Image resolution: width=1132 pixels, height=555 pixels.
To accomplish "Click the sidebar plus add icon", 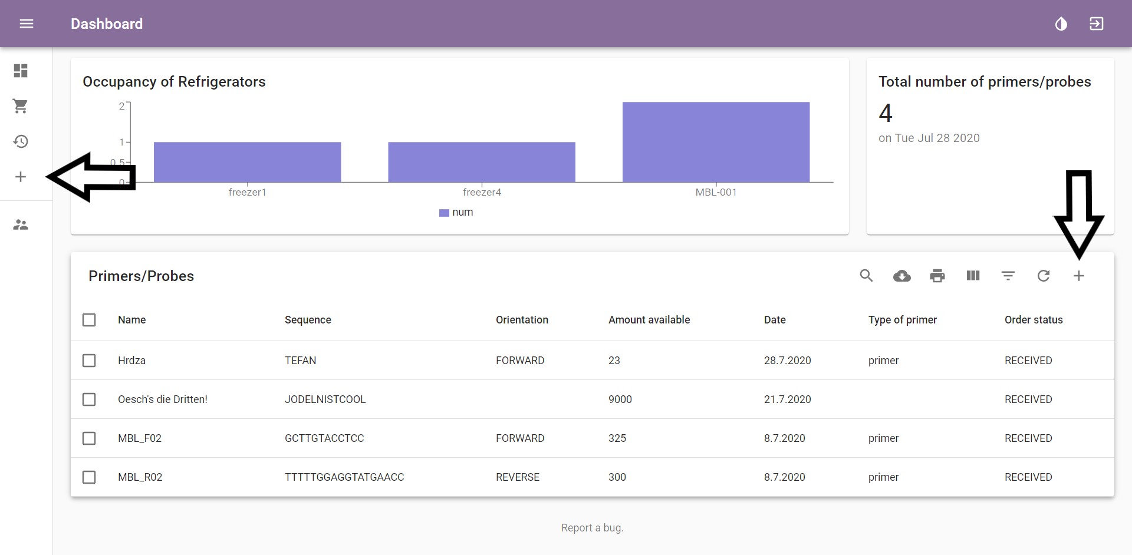I will [x=21, y=177].
